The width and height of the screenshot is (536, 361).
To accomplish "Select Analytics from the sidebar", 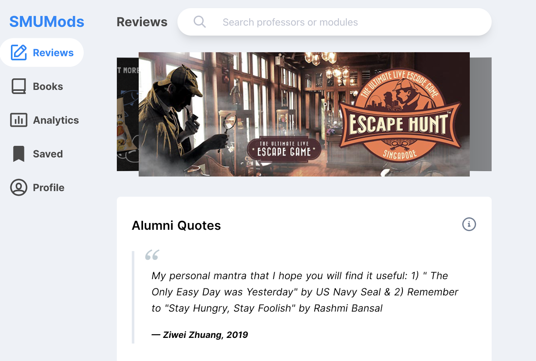I will (45, 120).
